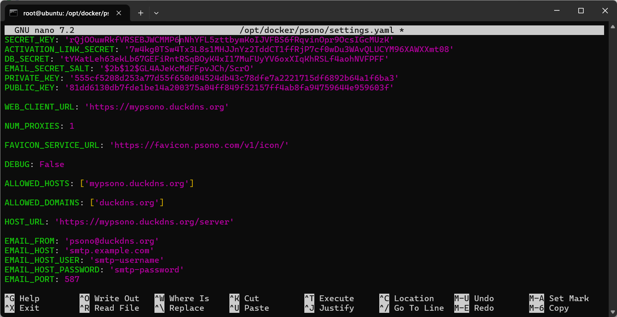This screenshot has height=317, width=617.
Task: Open a new terminal tab with plus icon
Action: point(141,13)
